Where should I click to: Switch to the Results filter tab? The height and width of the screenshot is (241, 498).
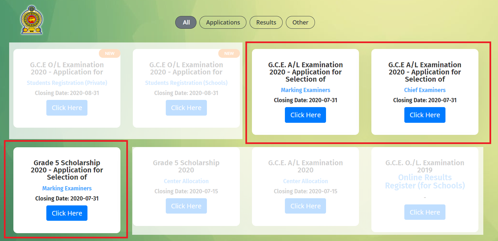click(x=266, y=22)
